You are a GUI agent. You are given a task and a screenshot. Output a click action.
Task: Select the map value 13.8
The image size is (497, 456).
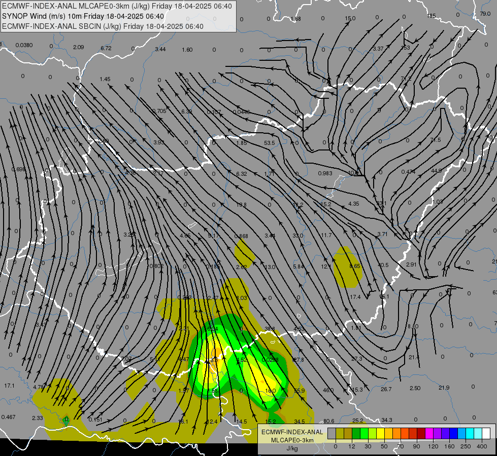242,205
